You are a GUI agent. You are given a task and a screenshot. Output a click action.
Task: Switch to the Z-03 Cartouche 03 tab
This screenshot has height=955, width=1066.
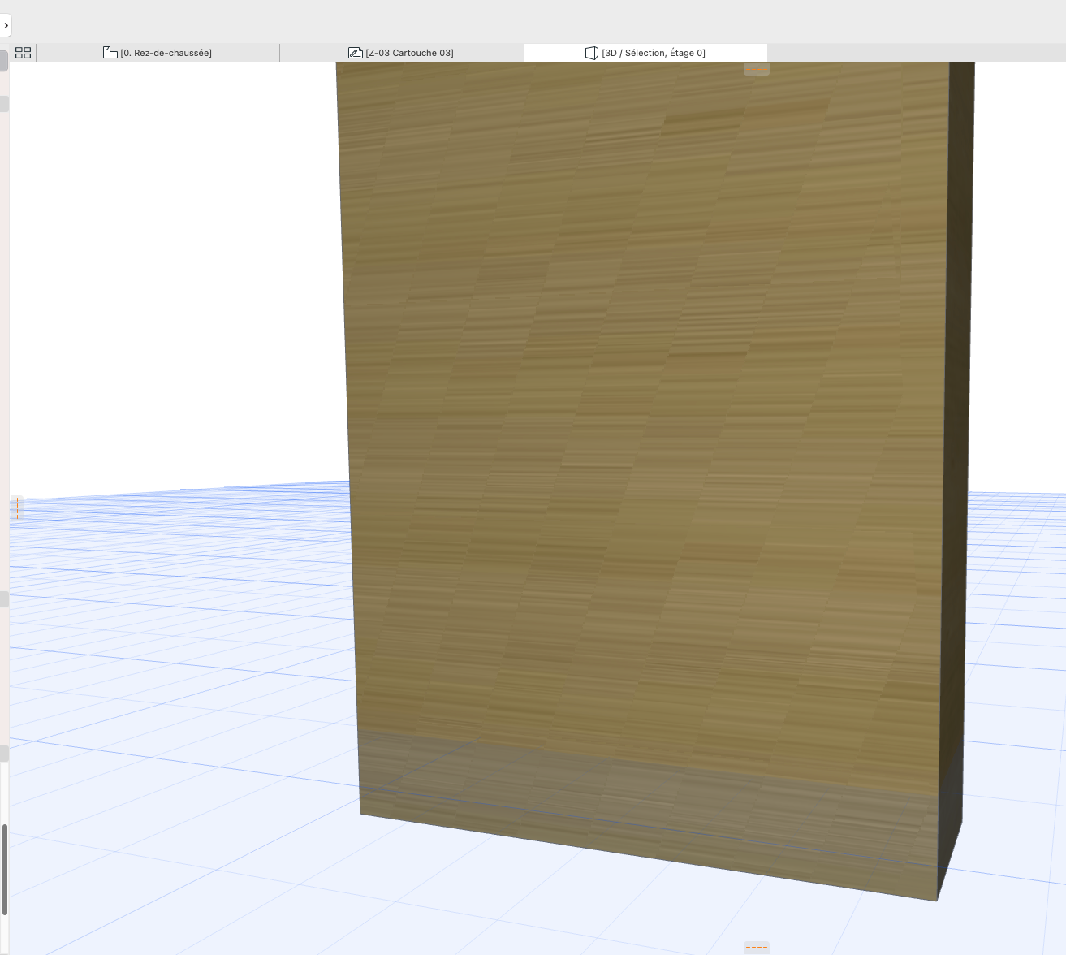point(401,53)
